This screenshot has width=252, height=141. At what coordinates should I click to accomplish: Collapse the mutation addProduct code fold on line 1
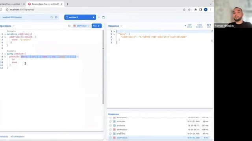point(5,34)
